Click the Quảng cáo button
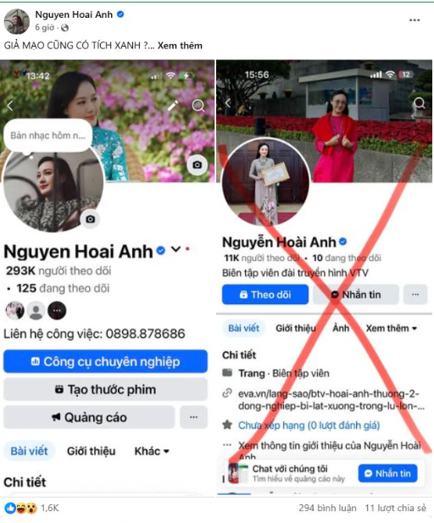Viewport: 434px width, 523px height. click(89, 417)
